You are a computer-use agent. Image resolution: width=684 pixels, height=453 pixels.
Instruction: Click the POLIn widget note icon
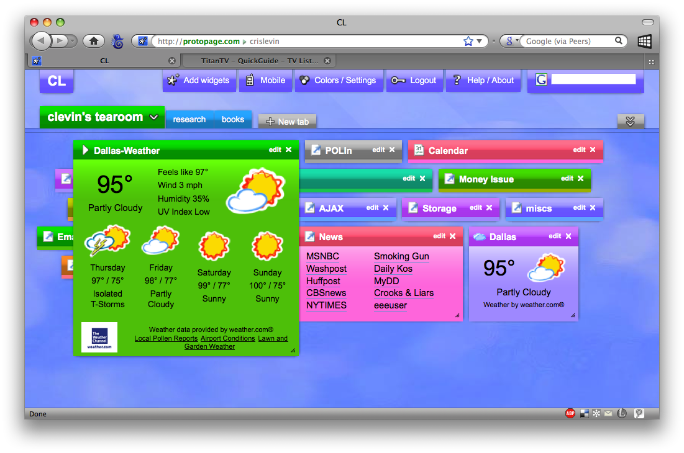[316, 150]
